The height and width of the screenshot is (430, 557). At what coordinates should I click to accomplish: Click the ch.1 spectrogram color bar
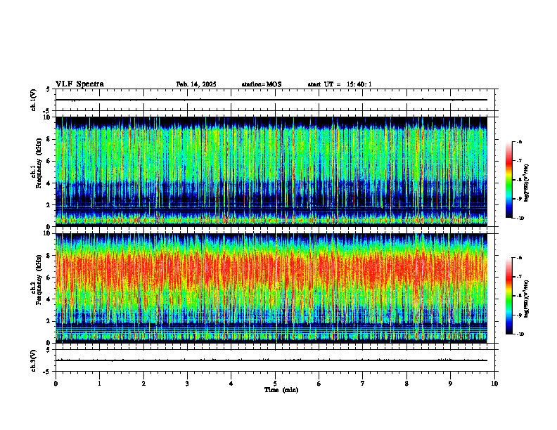508,180
